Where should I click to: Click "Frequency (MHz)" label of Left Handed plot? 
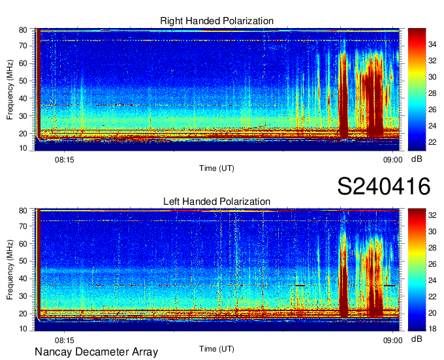point(10,270)
